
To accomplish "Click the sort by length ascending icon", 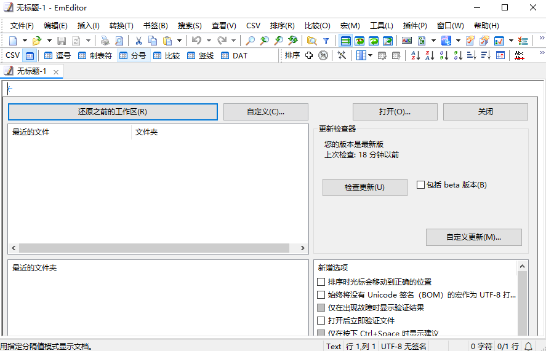I will [472, 55].
